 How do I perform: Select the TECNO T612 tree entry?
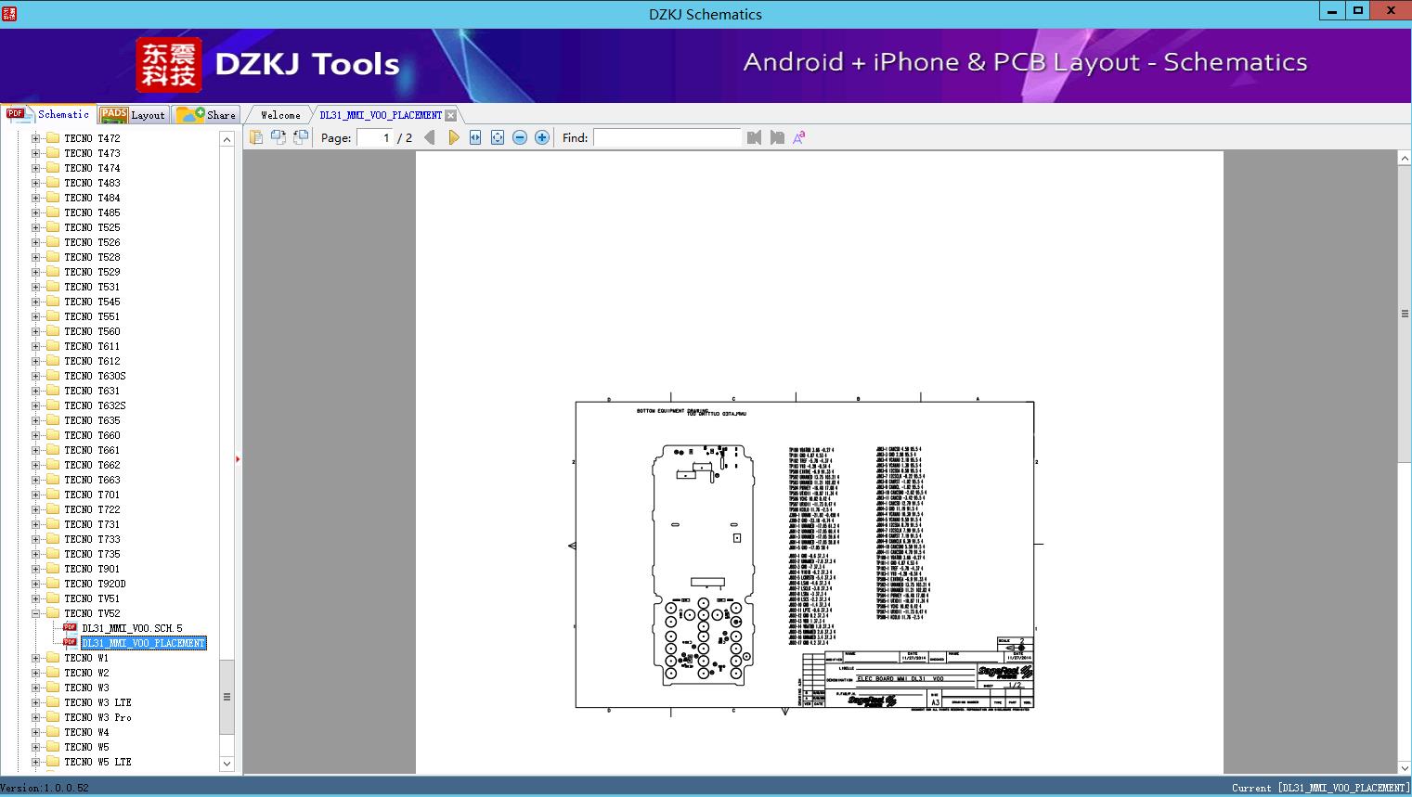pos(92,361)
